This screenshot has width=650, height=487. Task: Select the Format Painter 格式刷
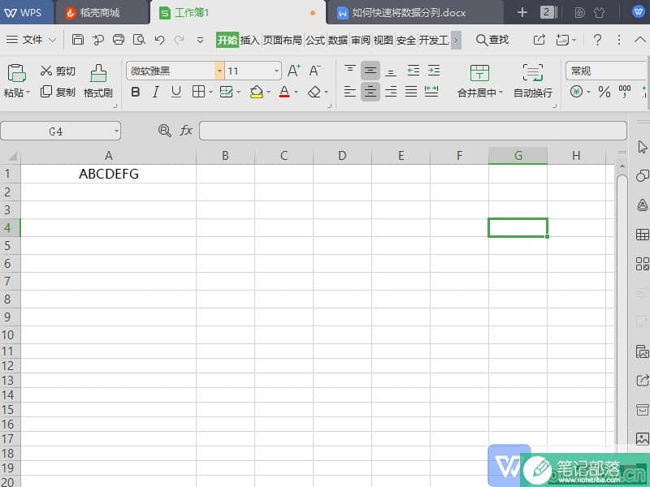[98, 82]
